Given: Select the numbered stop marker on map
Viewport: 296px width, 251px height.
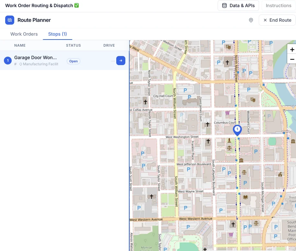Looking at the screenshot, I should pyautogui.click(x=237, y=130).
